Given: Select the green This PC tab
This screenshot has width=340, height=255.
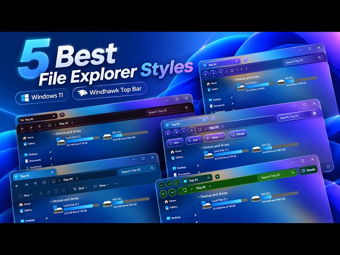Looking at the screenshot, I should click(197, 180).
